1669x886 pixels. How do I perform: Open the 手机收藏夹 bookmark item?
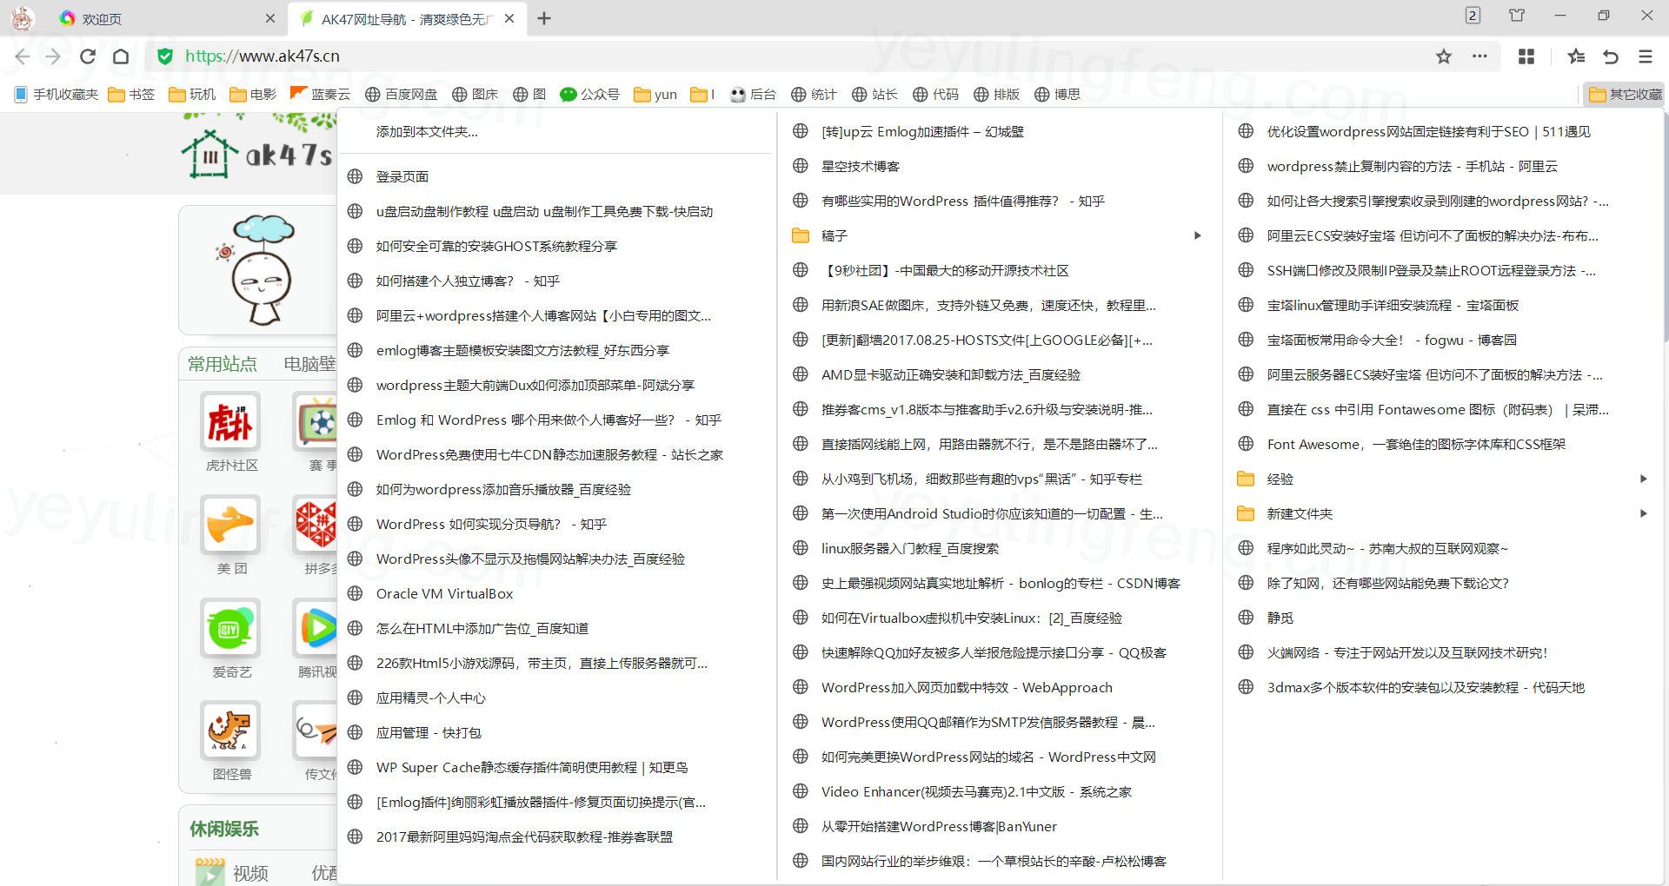pos(57,94)
